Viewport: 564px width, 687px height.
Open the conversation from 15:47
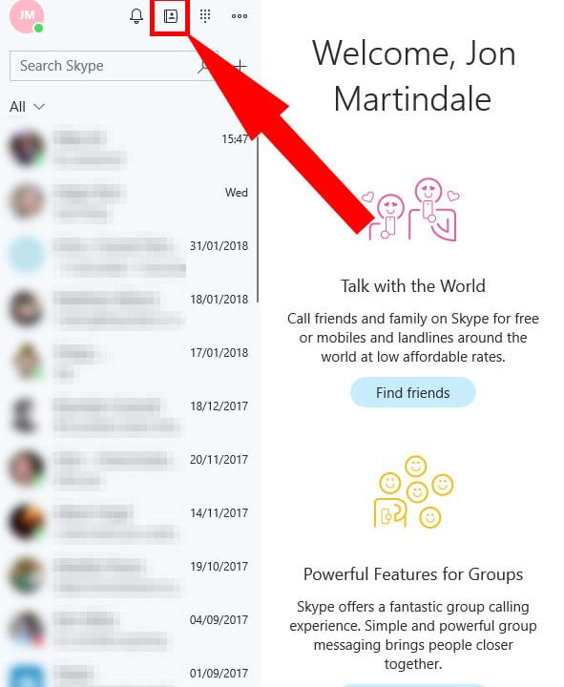pos(129,149)
